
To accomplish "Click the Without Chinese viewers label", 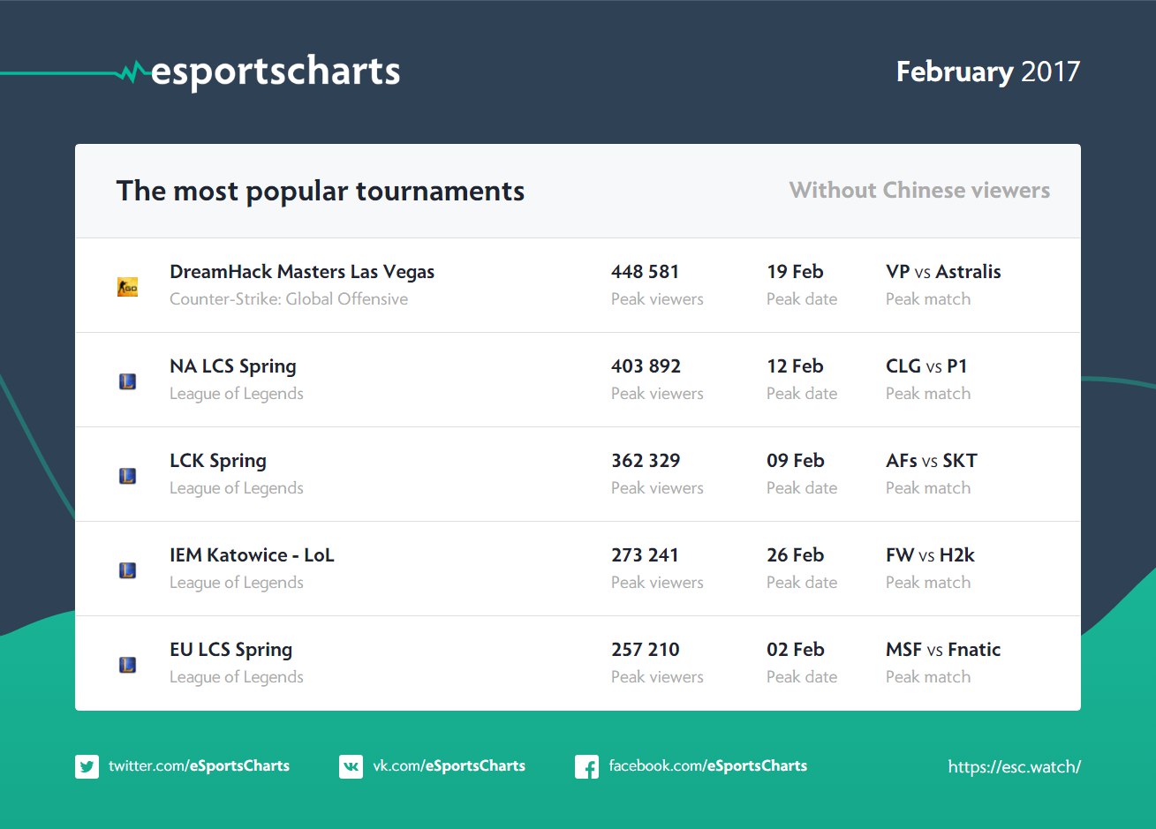I will click(919, 191).
